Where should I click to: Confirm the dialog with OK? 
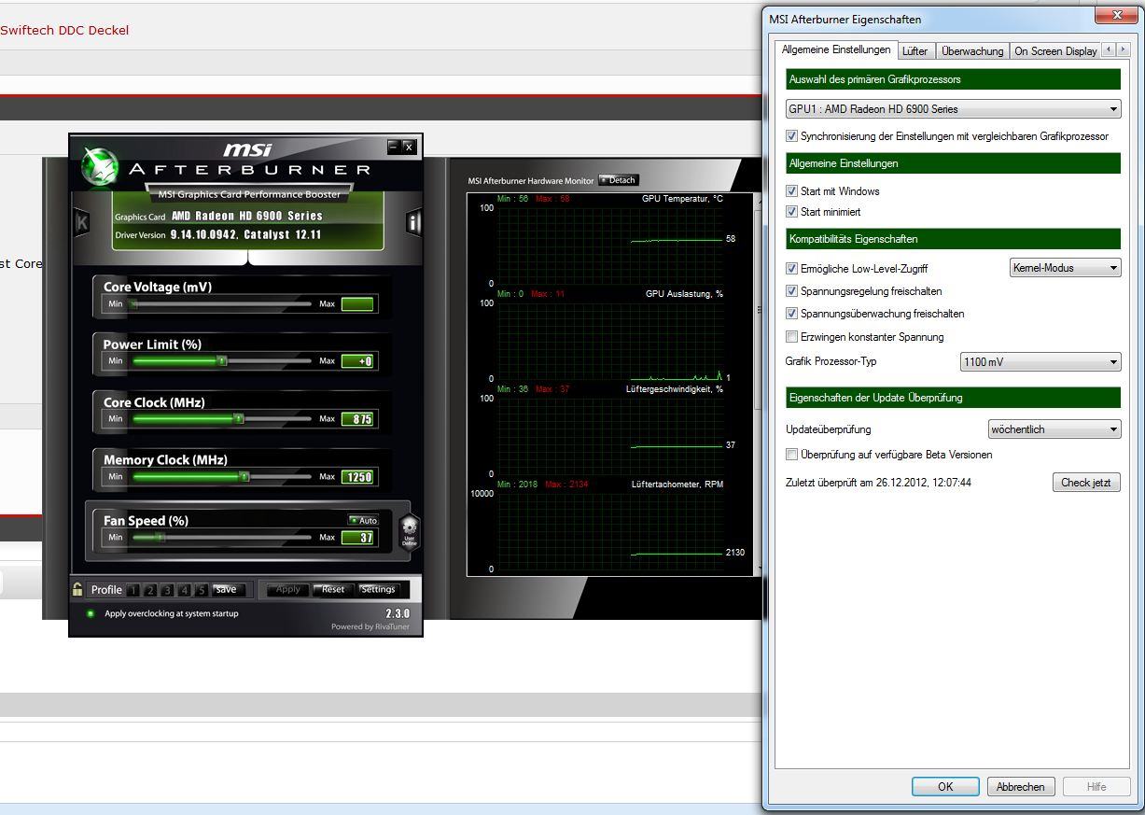click(x=945, y=786)
